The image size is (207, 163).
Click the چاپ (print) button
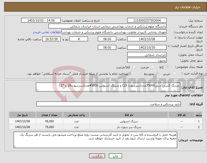(x=115, y=156)
